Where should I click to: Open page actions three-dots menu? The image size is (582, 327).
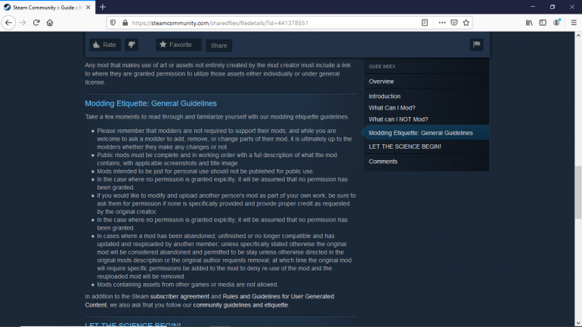tap(441, 23)
